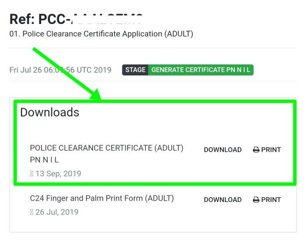Open the POLICE CLEARANCE CERTIFICATE (ADULT) entry title
The width and height of the screenshot is (306, 243).
[107, 148]
